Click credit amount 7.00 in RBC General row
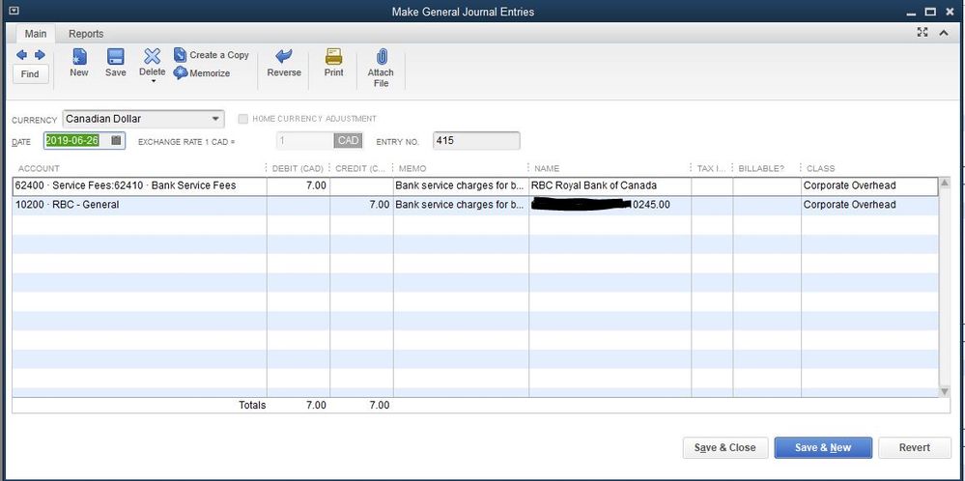The width and height of the screenshot is (965, 481). [362, 205]
